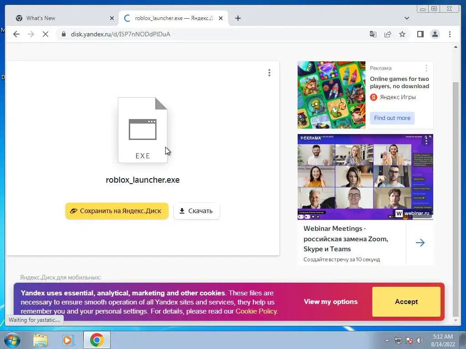This screenshot has width=466, height=349.
Task: Close the roblox_launcher.exe tab
Action: point(221,18)
